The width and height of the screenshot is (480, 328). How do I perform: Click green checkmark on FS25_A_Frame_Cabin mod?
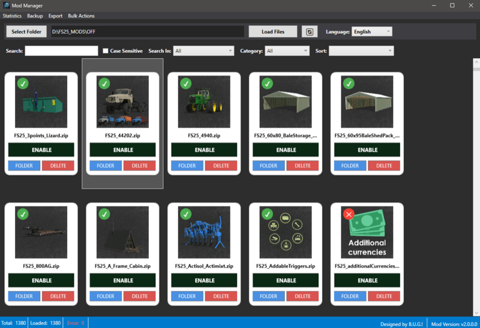pos(104,214)
